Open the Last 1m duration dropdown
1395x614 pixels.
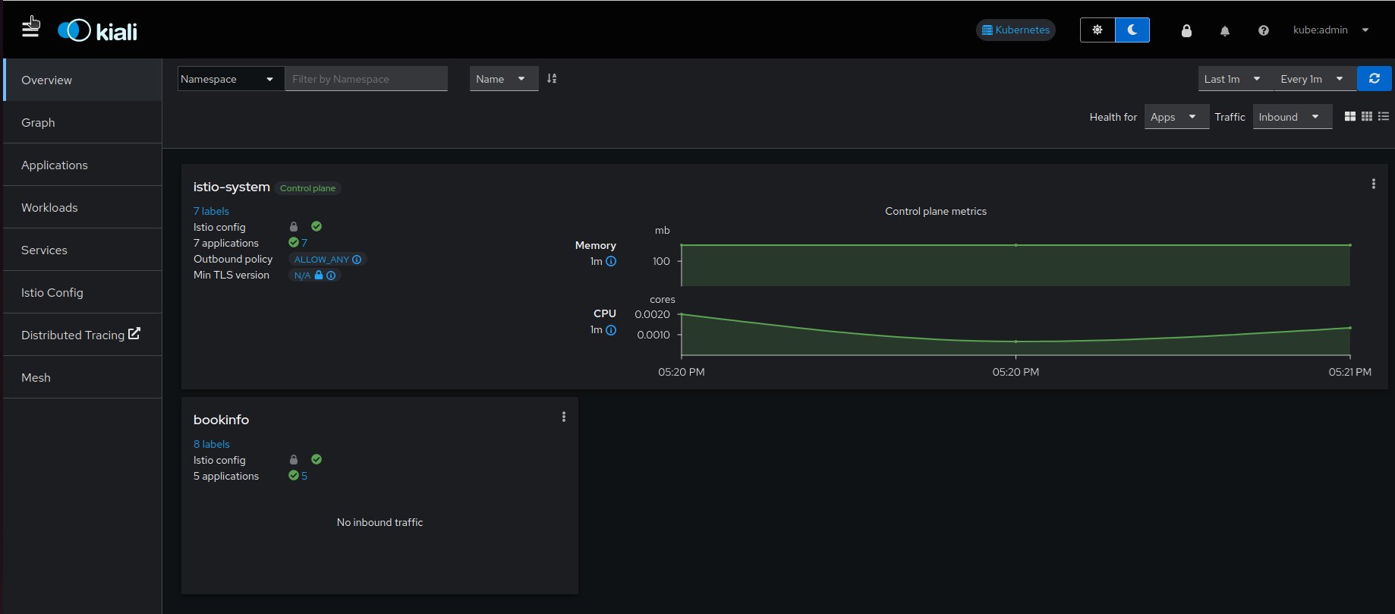1236,79
